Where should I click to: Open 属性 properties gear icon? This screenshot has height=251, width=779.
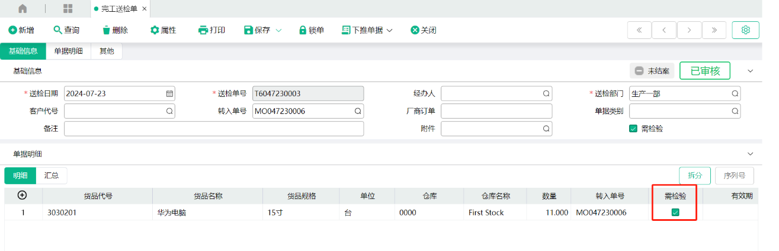155,30
